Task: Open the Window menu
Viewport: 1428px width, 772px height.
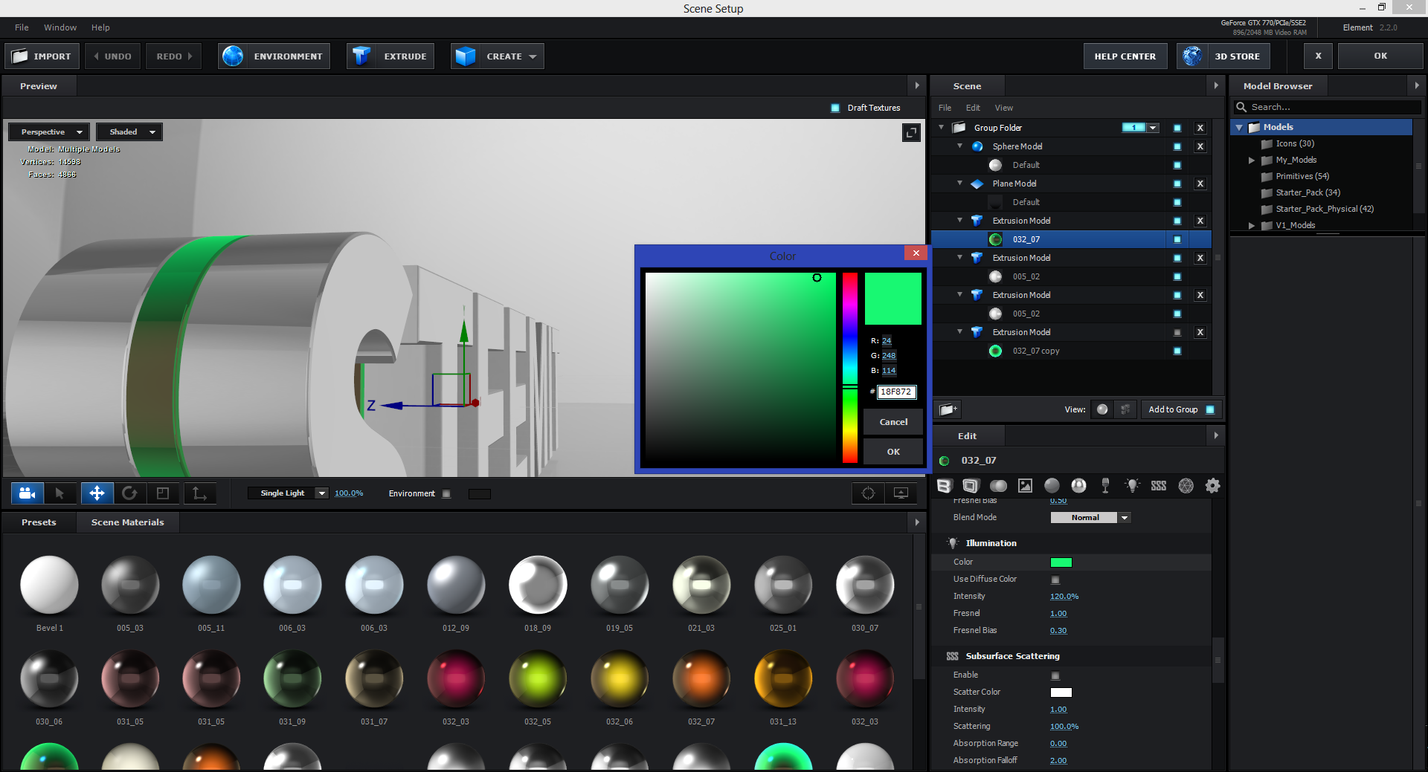Action: click(x=59, y=27)
